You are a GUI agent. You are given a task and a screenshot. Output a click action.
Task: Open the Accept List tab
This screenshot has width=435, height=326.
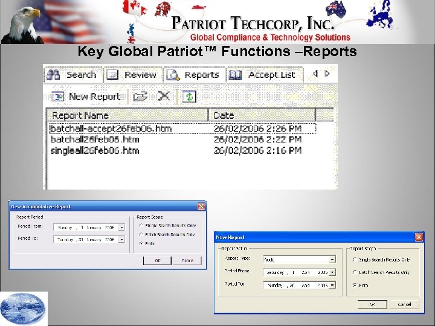click(x=265, y=75)
